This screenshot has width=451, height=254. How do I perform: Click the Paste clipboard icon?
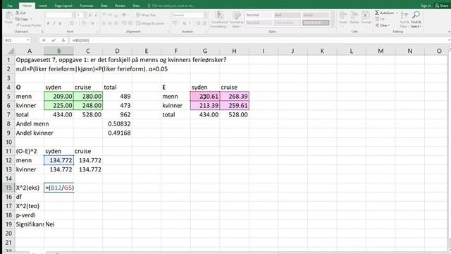click(x=9, y=16)
